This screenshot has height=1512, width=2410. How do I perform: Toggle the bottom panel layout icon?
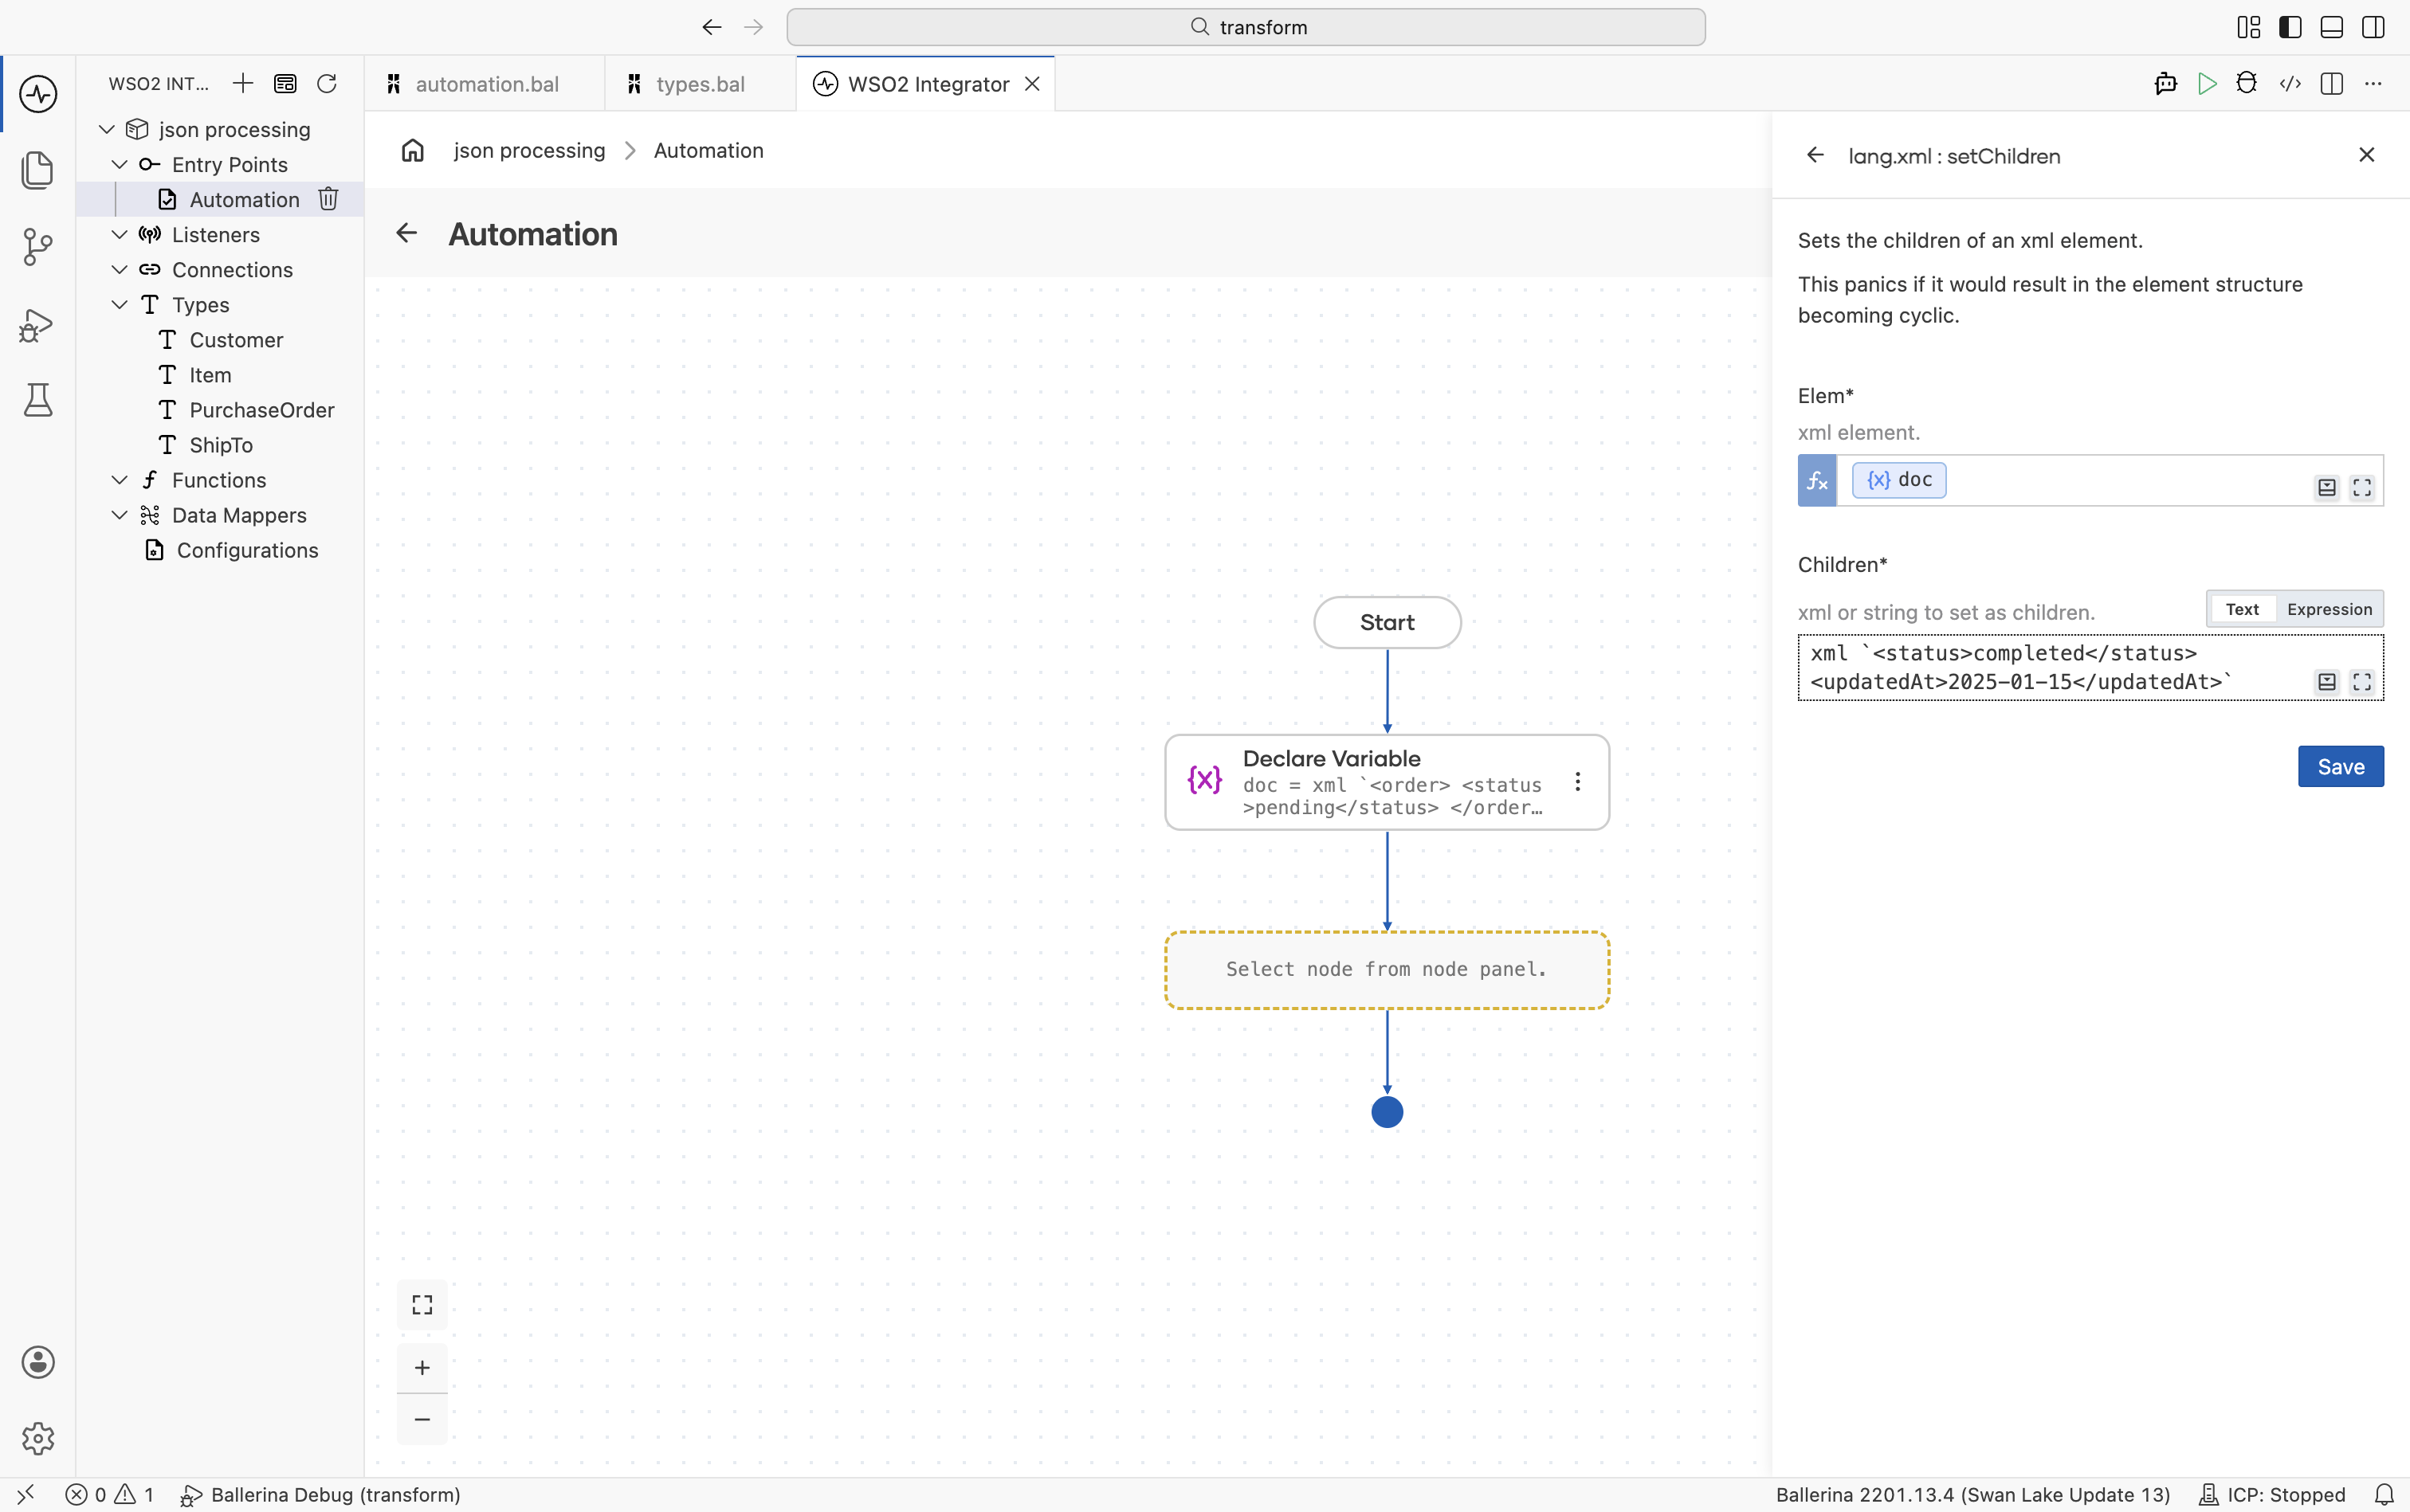(x=2332, y=27)
